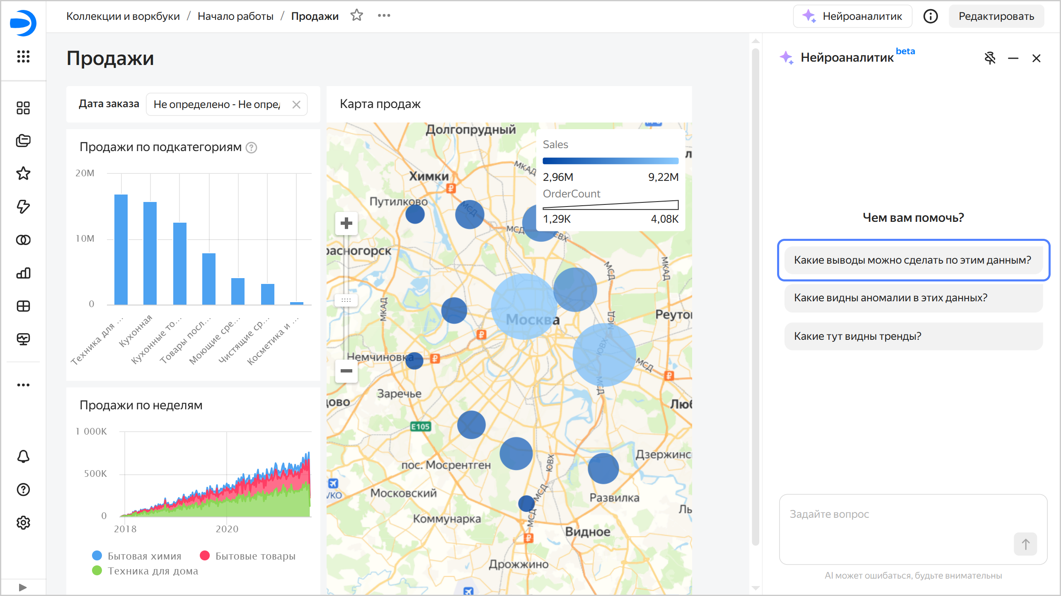Add Продажи dashboard to favorites
The width and height of the screenshot is (1061, 596).
356,16
